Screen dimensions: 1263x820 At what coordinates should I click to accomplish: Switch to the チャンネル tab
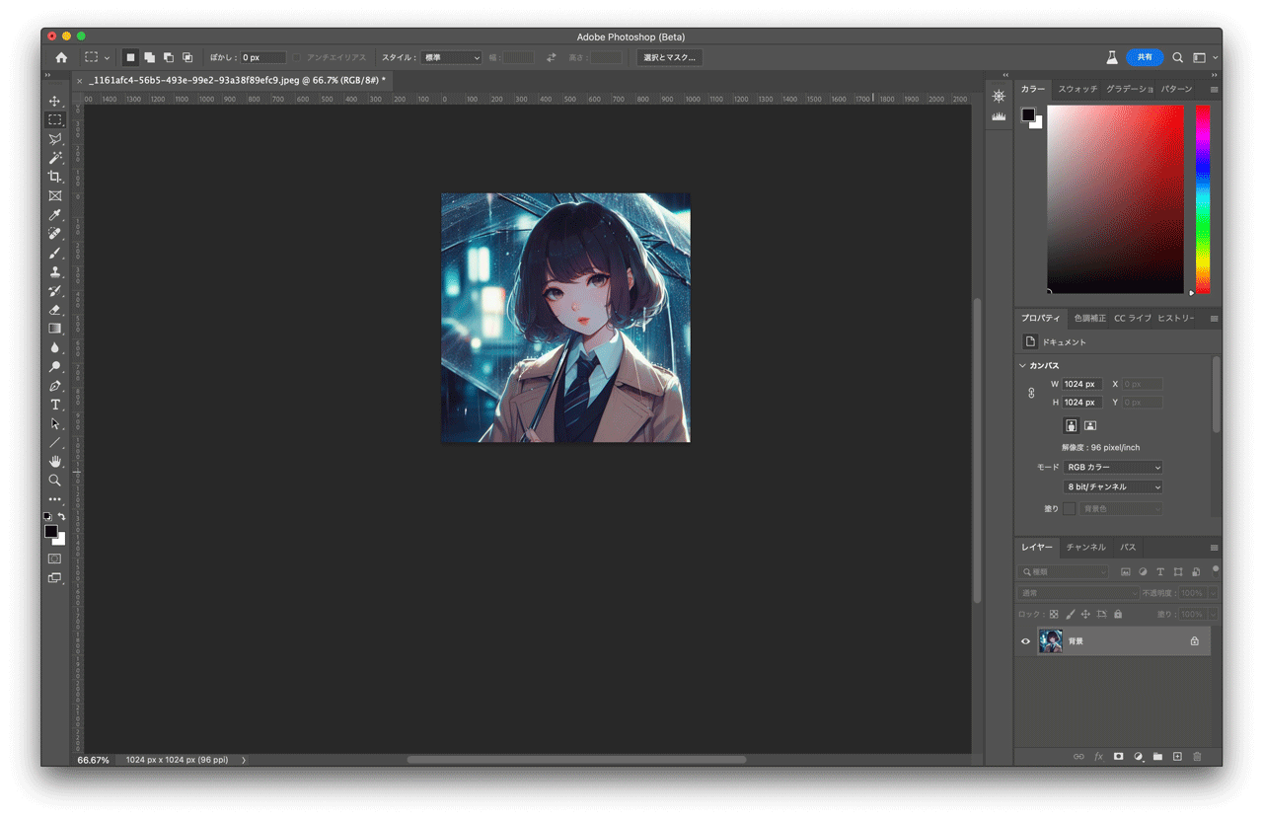pos(1085,547)
